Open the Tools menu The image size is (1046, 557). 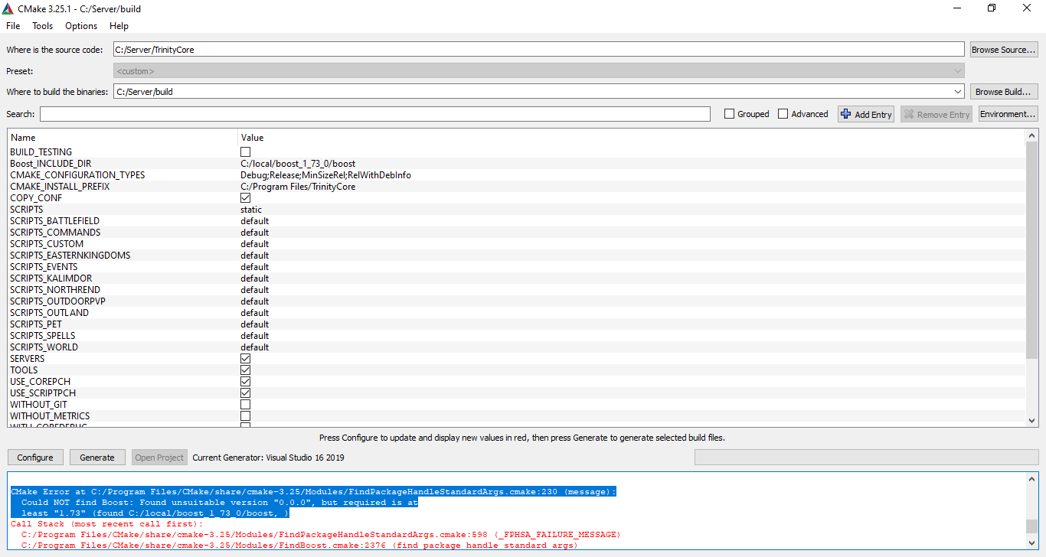coord(42,25)
